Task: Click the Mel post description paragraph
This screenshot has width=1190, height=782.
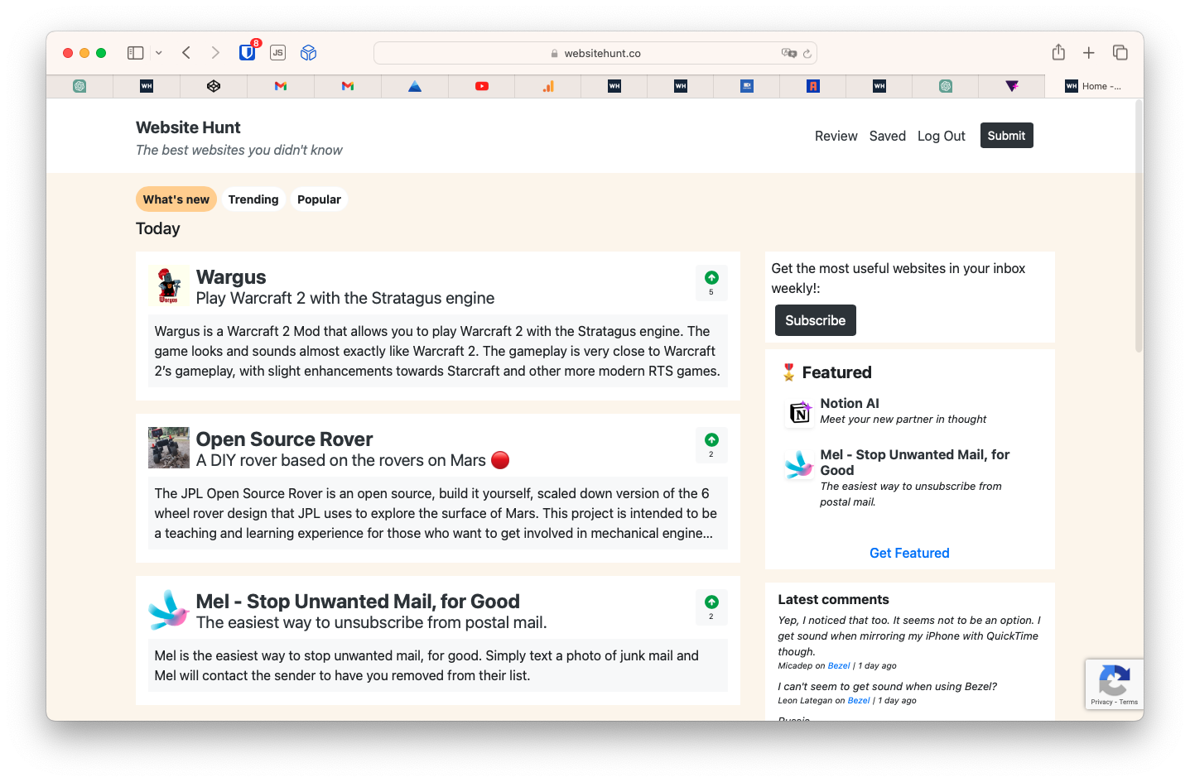Action: click(437, 665)
